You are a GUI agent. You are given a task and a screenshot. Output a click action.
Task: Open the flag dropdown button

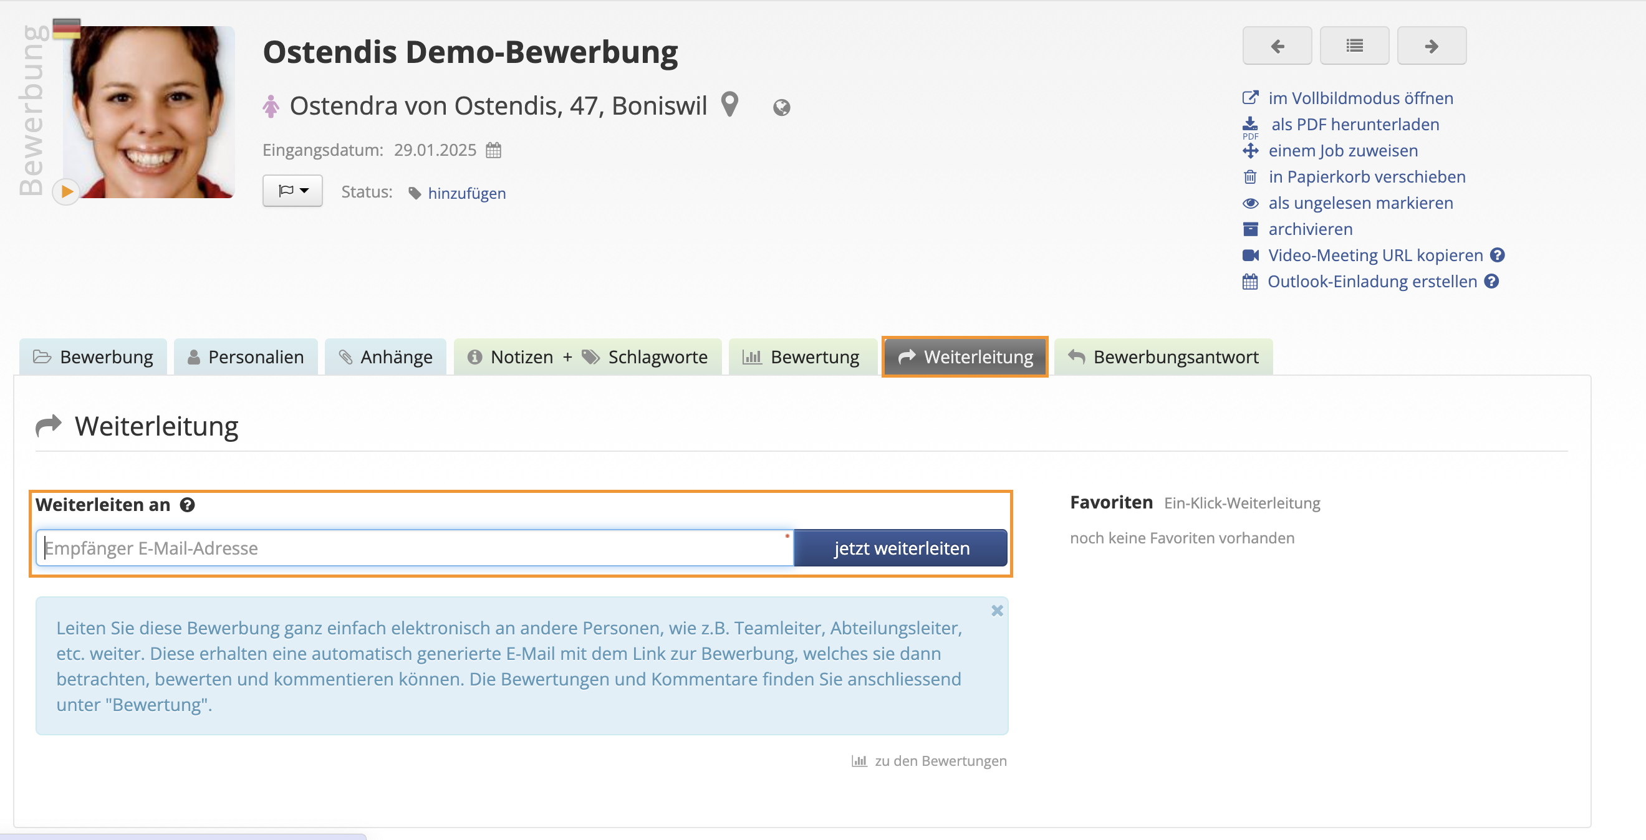[292, 191]
